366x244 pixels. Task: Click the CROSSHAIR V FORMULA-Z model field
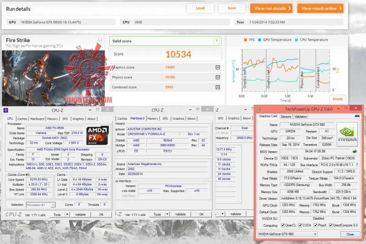point(152,134)
